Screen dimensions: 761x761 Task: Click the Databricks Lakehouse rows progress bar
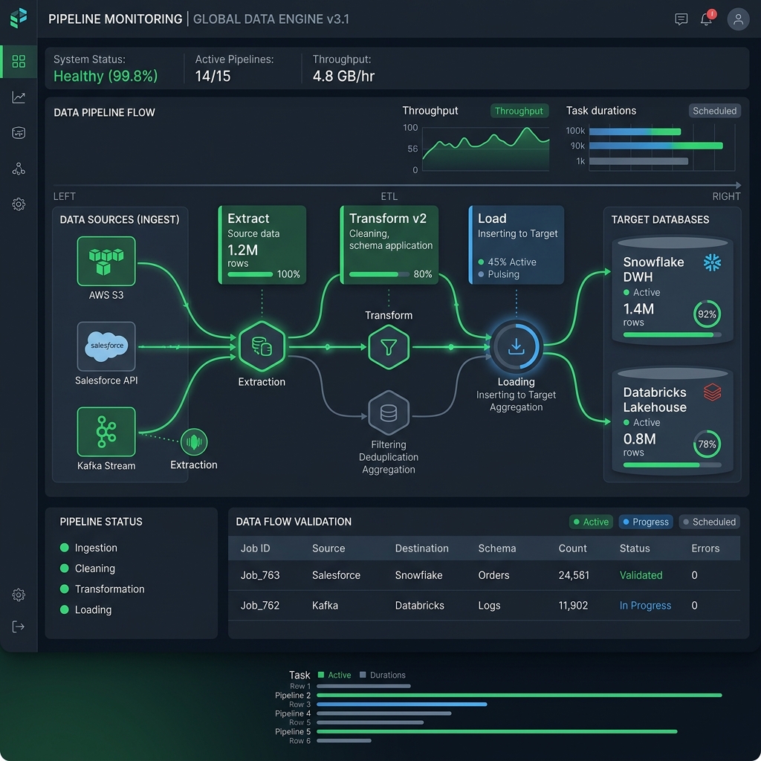pyautogui.click(x=672, y=465)
